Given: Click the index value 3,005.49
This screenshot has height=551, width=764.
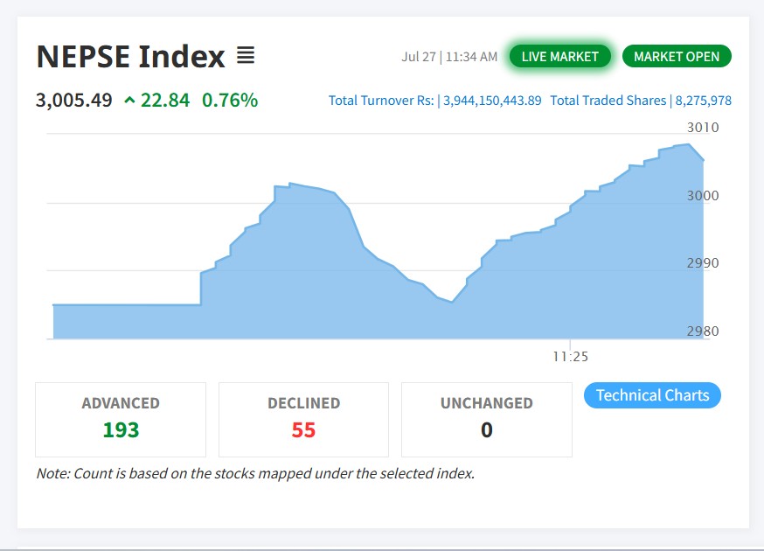Looking at the screenshot, I should pos(74,101).
